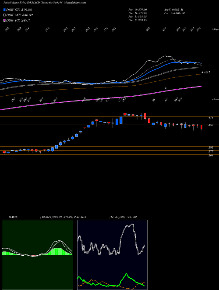The image size is (219, 290).
Task: Click the chart title for 540198 MunafaSutra.com
Action: [x=45, y=3]
